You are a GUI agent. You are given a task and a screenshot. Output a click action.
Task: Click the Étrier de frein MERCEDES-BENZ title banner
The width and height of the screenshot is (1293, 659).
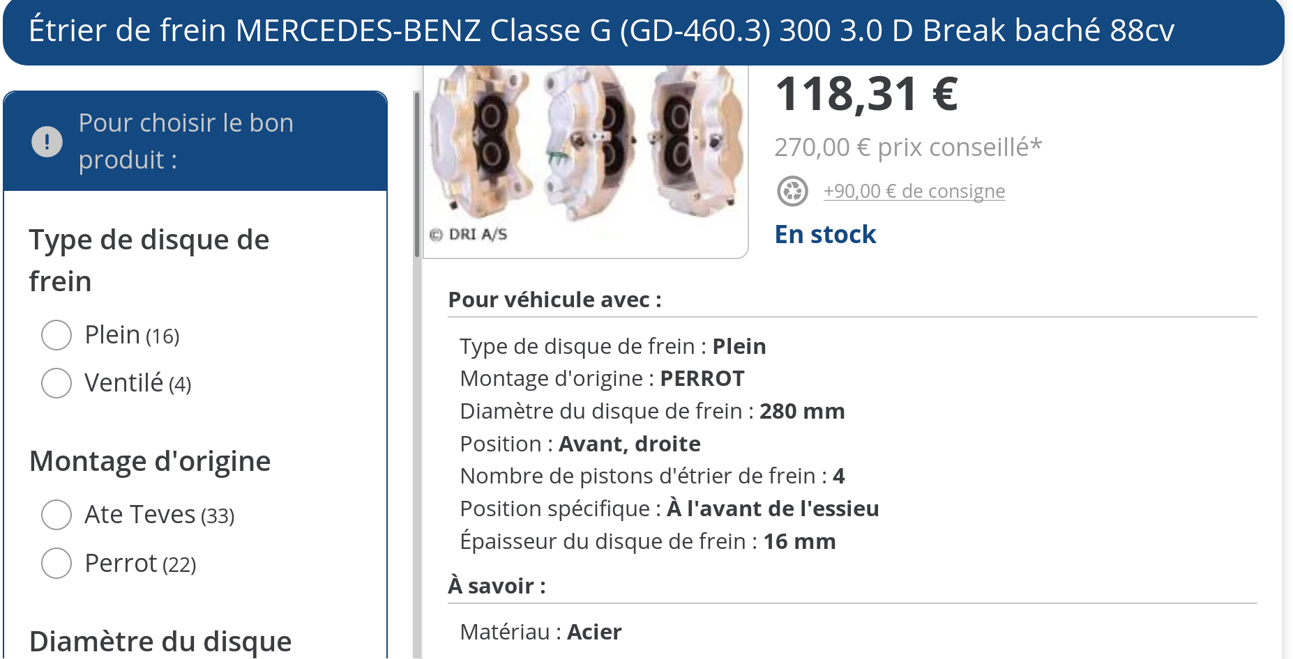(x=601, y=31)
